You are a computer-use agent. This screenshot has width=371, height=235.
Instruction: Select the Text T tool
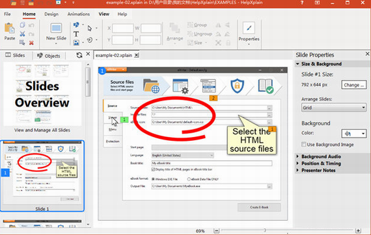pos(76,34)
